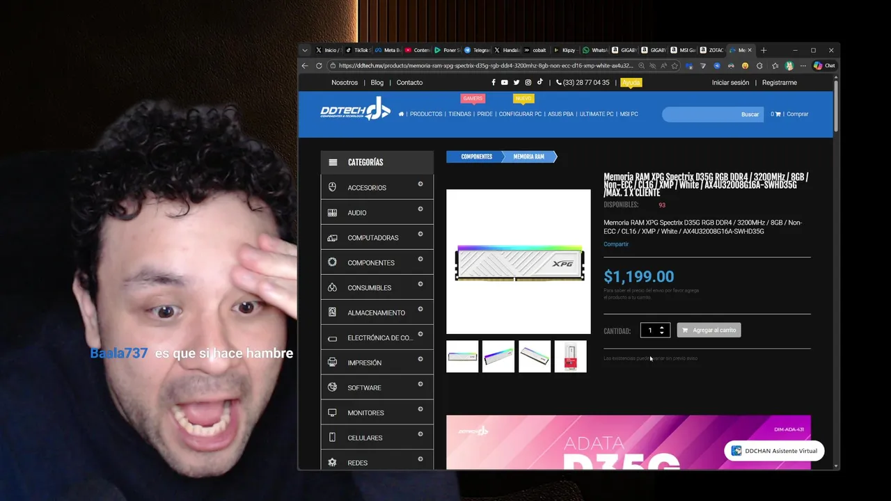Open the Blog link
The width and height of the screenshot is (891, 501).
[377, 82]
